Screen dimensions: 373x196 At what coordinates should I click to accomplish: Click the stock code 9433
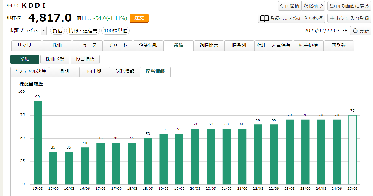pos(12,5)
